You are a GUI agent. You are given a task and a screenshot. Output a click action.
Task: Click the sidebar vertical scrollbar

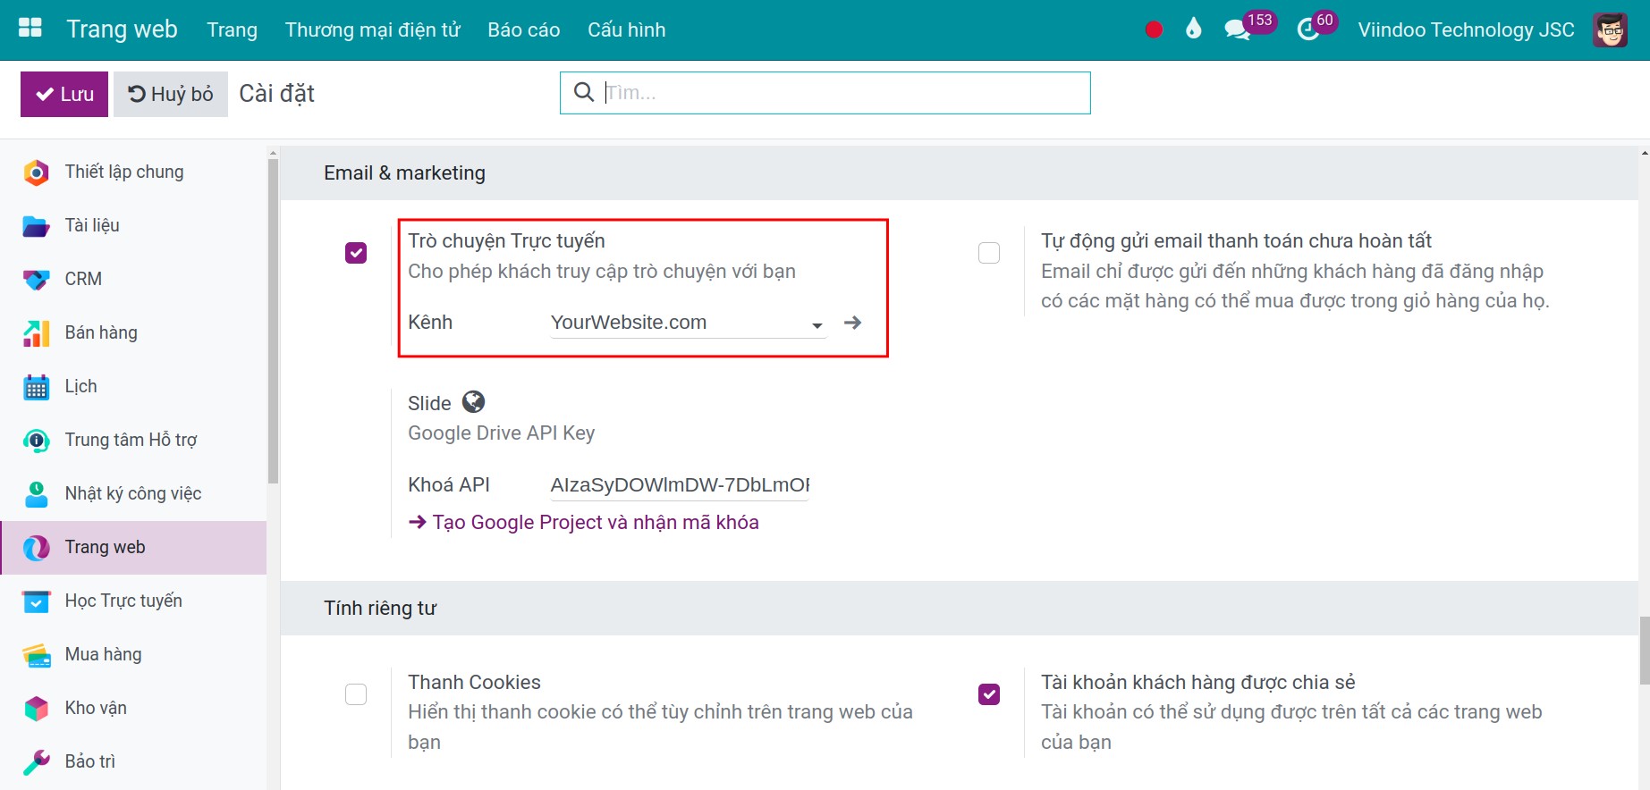pos(273,322)
